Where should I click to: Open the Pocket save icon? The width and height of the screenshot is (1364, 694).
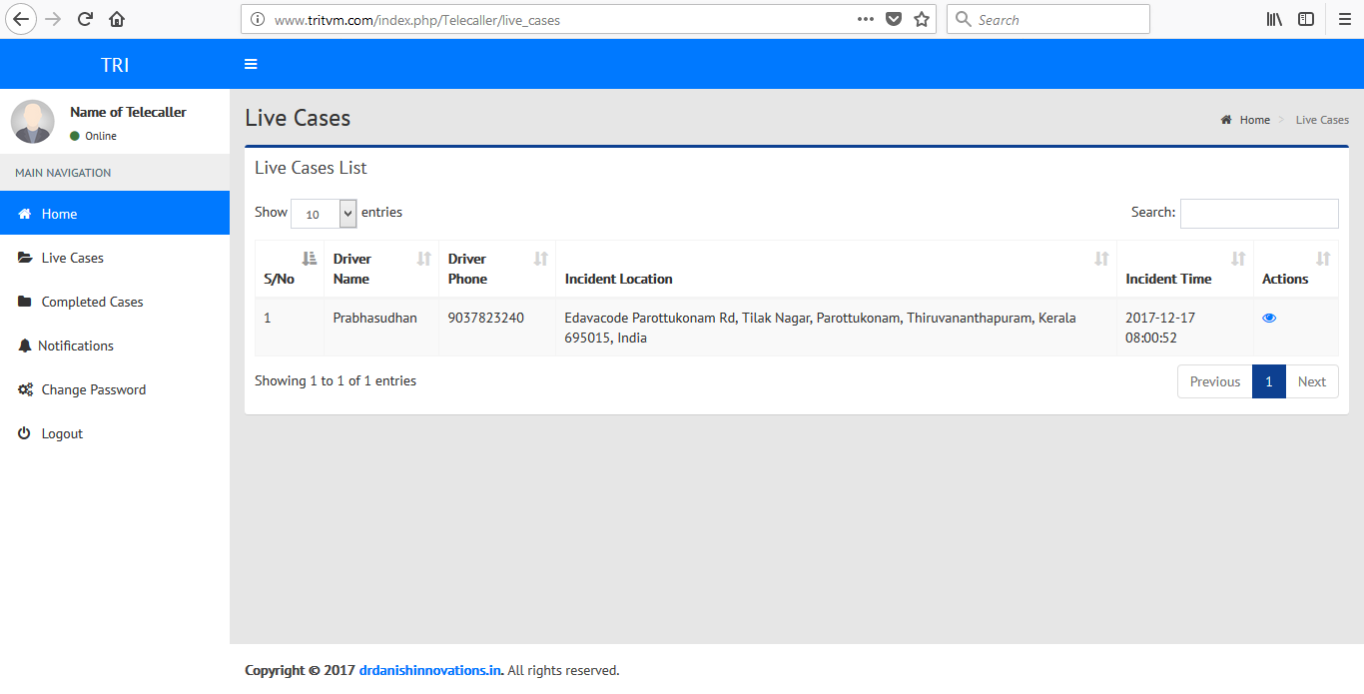tap(894, 19)
